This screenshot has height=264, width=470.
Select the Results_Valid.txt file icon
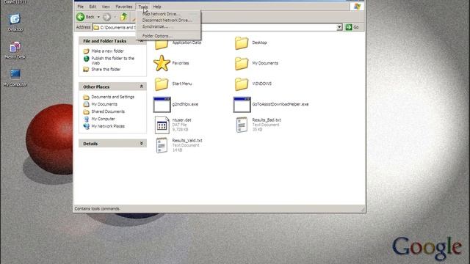(162, 145)
